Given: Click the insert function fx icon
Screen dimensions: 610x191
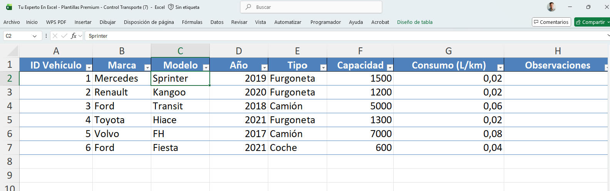Looking at the screenshot, I should point(74,36).
